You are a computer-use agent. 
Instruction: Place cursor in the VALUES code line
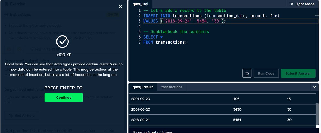tap(185, 21)
